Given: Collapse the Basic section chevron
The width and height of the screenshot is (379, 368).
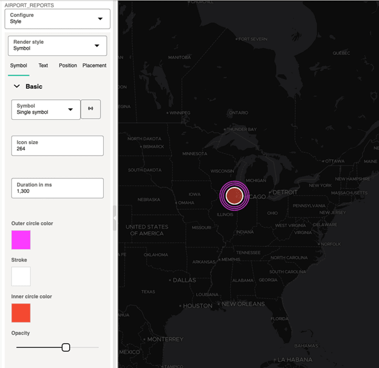Looking at the screenshot, I should [16, 86].
